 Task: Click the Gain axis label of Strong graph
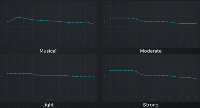click(104, 75)
